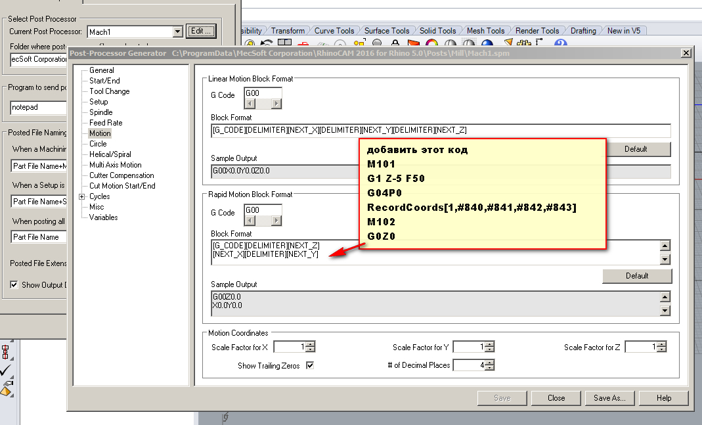Click Default button for Rapid Motion format
The image size is (702, 425).
tap(637, 276)
